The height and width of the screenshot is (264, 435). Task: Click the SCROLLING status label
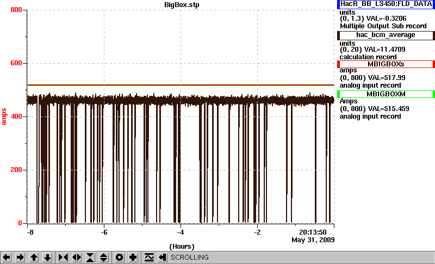[189, 257]
